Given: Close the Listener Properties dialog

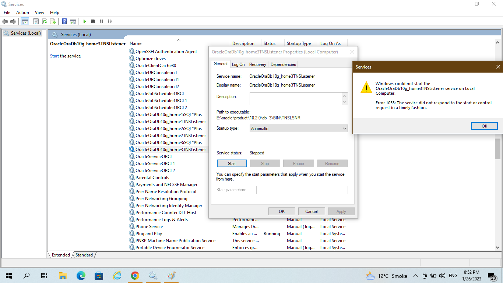Looking at the screenshot, I should pyautogui.click(x=352, y=52).
